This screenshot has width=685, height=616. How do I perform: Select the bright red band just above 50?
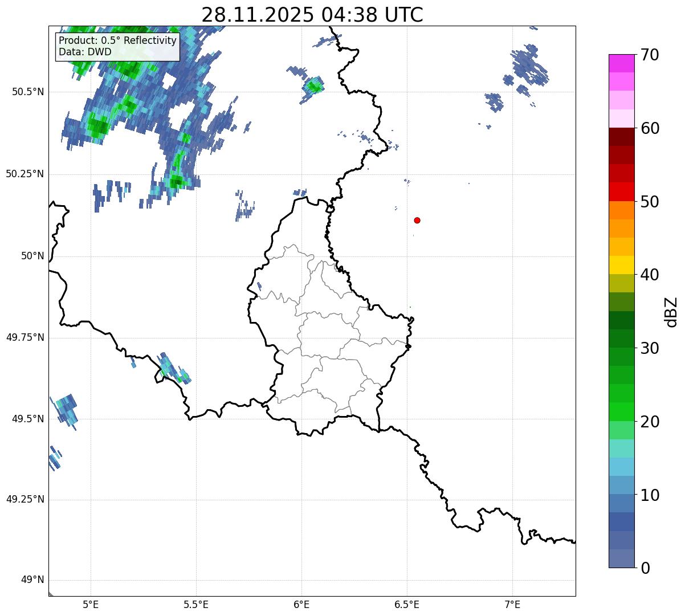click(x=621, y=192)
